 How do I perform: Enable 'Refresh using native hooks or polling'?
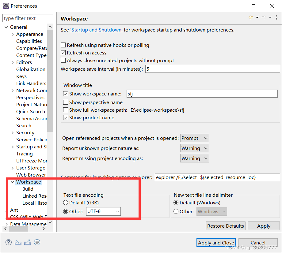[x=63, y=45]
